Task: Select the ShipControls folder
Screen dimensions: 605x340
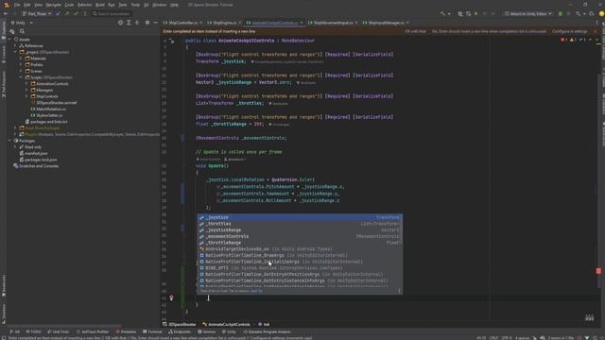Action: pos(47,96)
